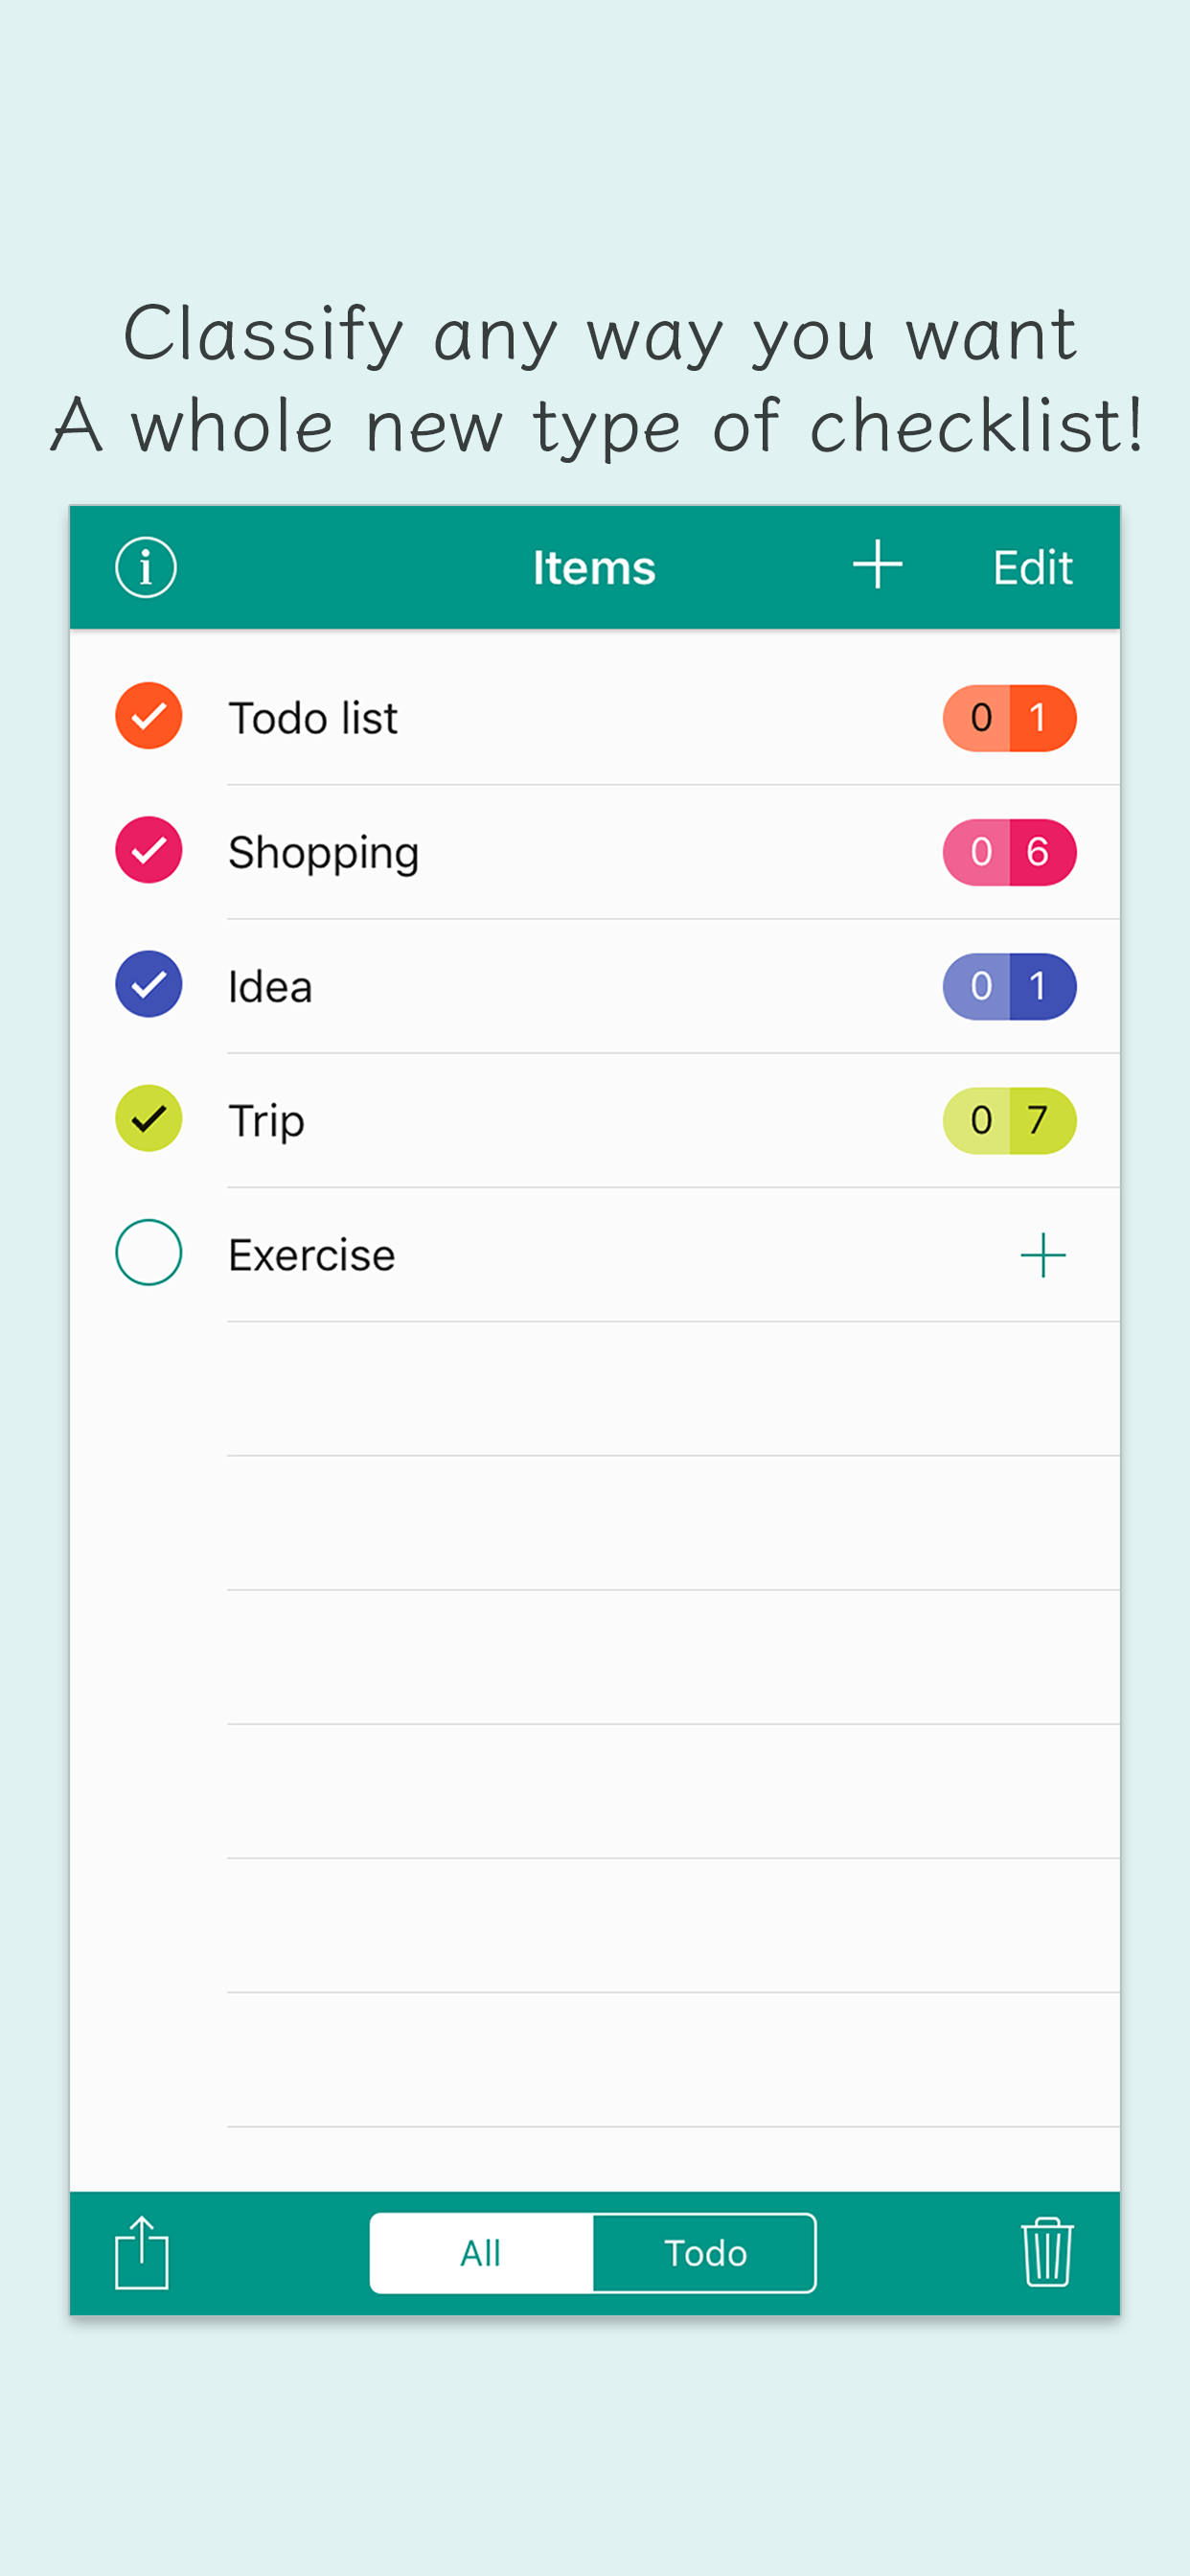Tap the plus icon to add item
Image resolution: width=1190 pixels, height=2576 pixels.
[877, 565]
